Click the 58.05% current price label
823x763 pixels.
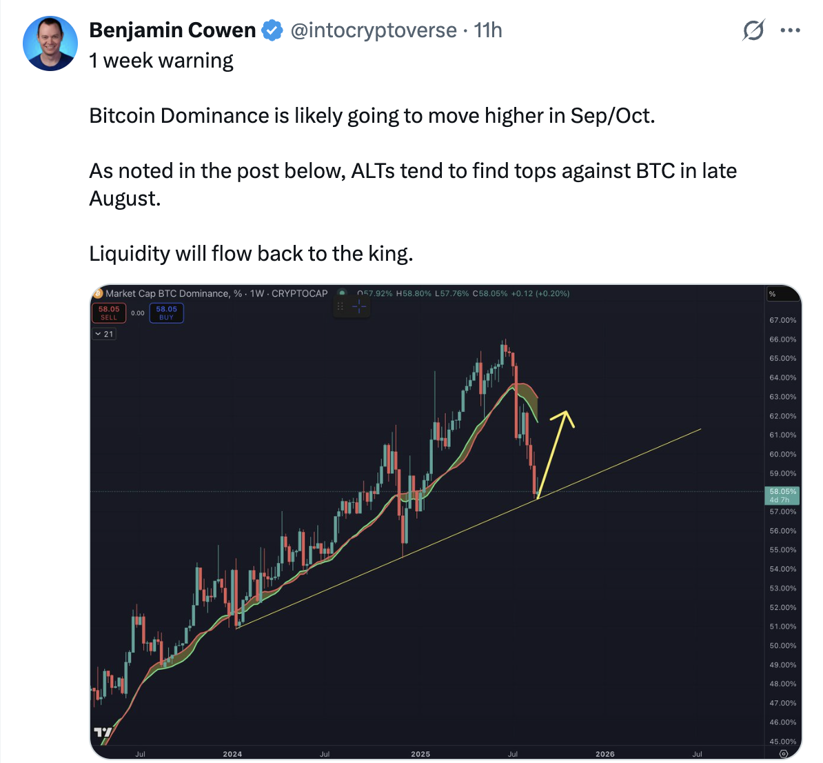(782, 495)
